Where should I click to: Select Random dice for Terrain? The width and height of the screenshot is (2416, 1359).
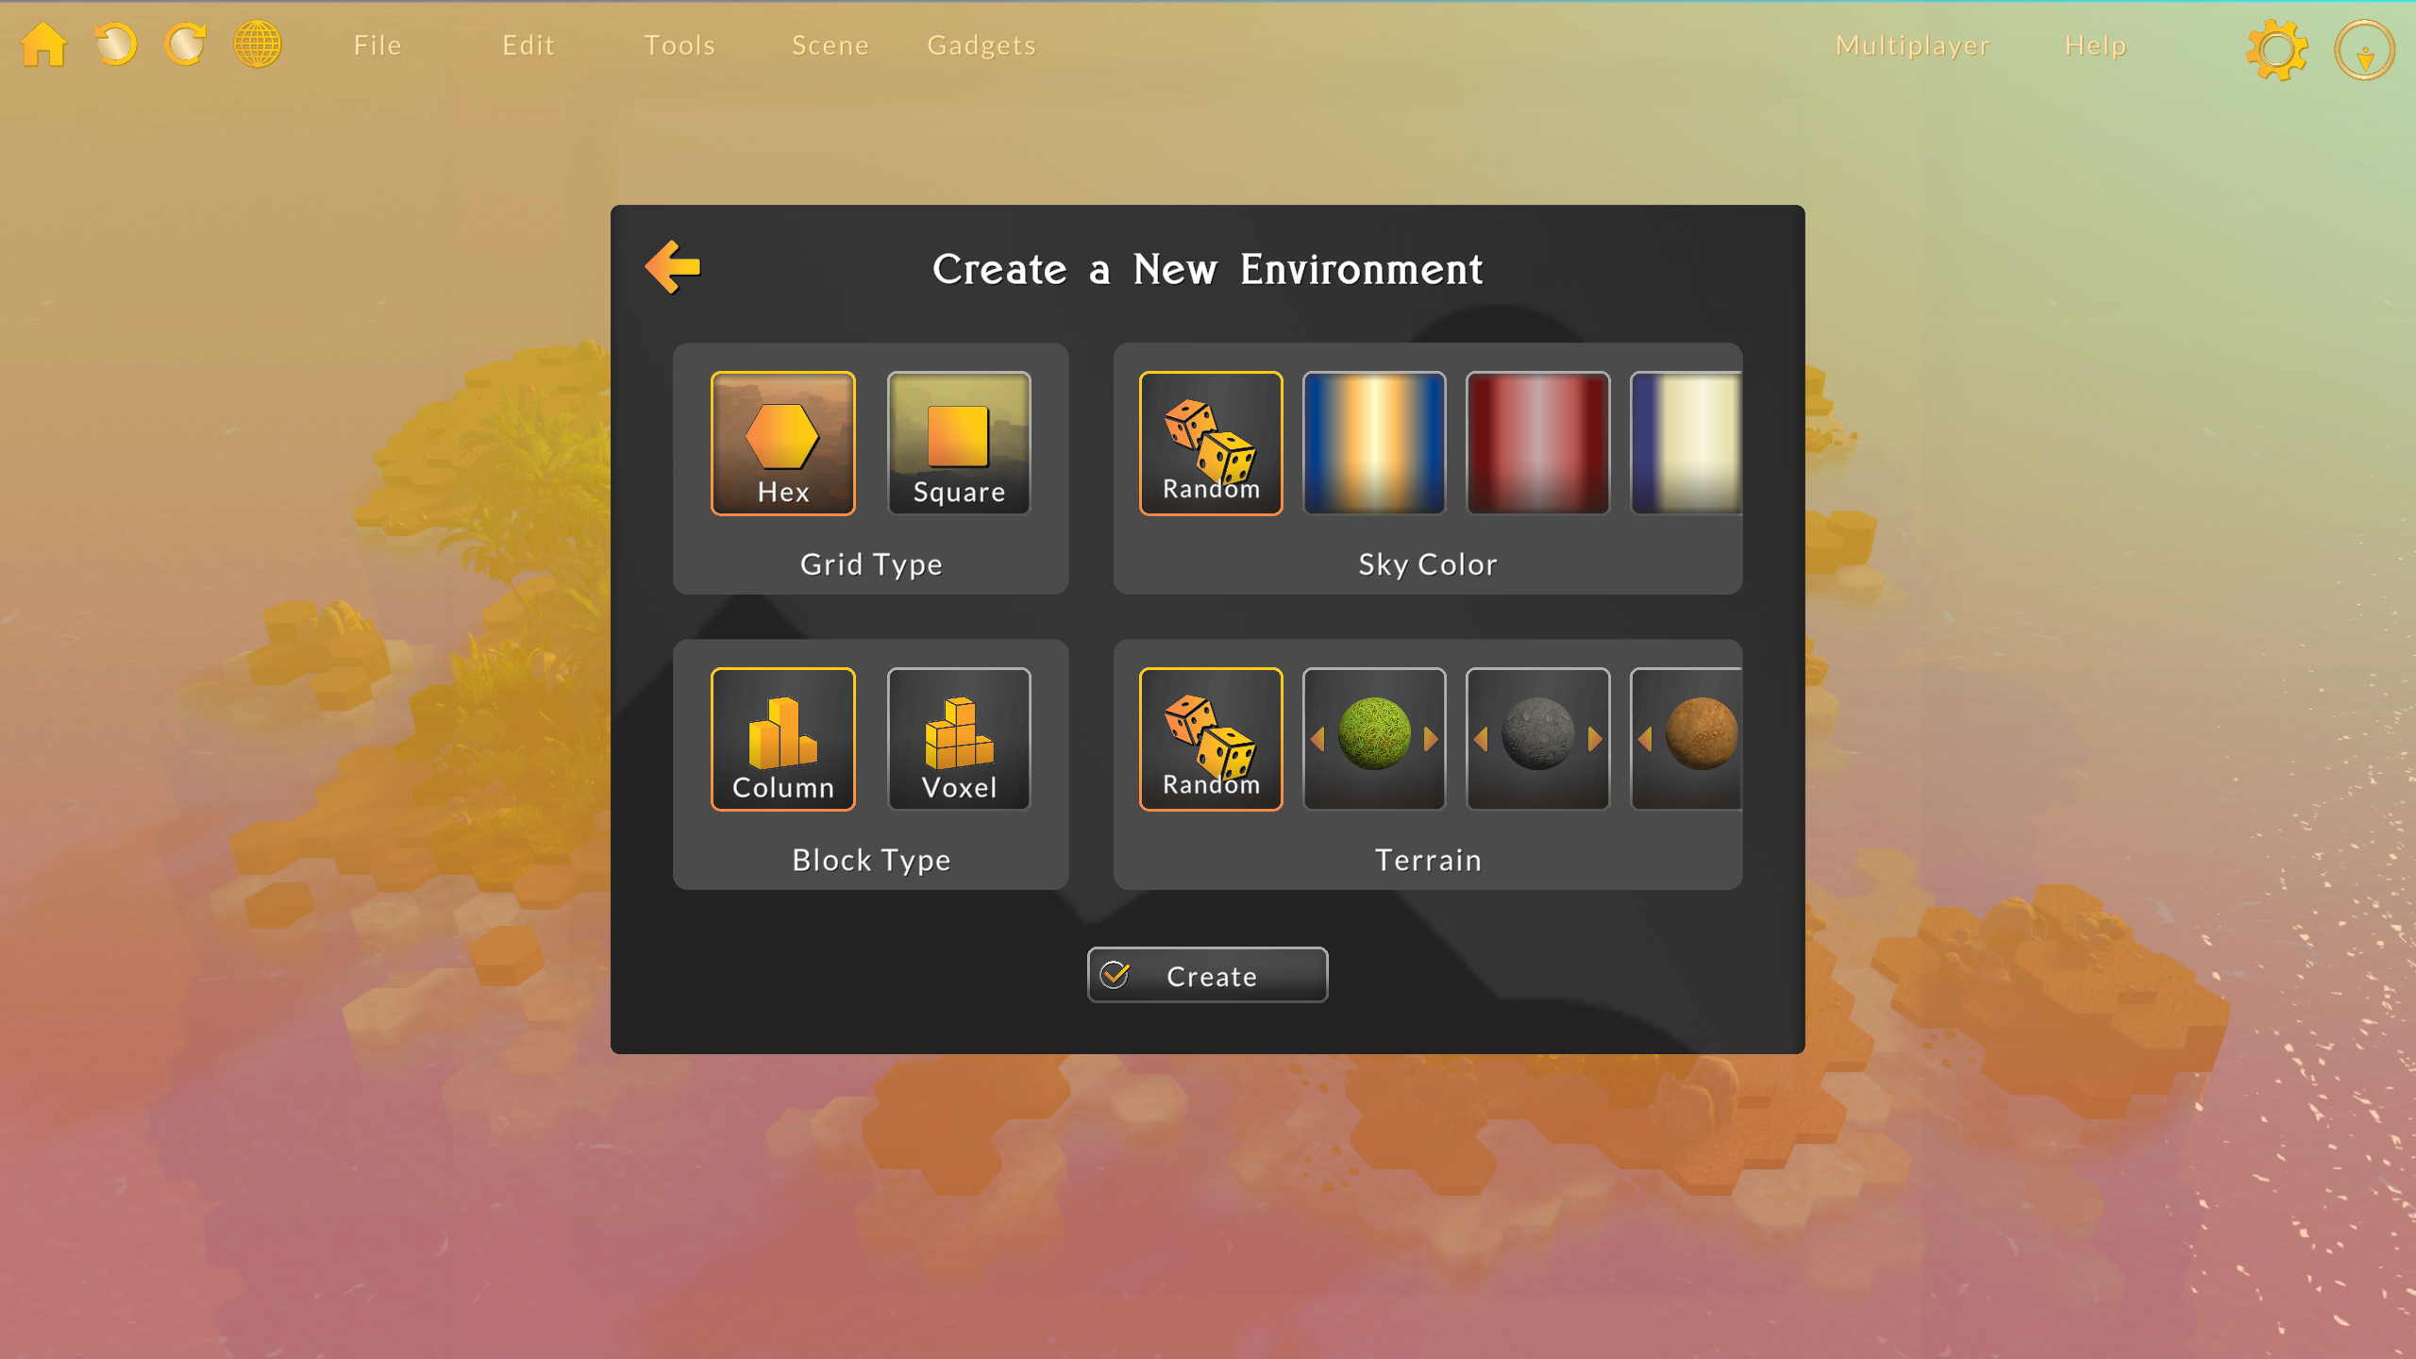[x=1211, y=739]
